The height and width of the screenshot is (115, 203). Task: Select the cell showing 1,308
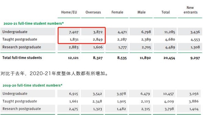(x=195, y=47)
